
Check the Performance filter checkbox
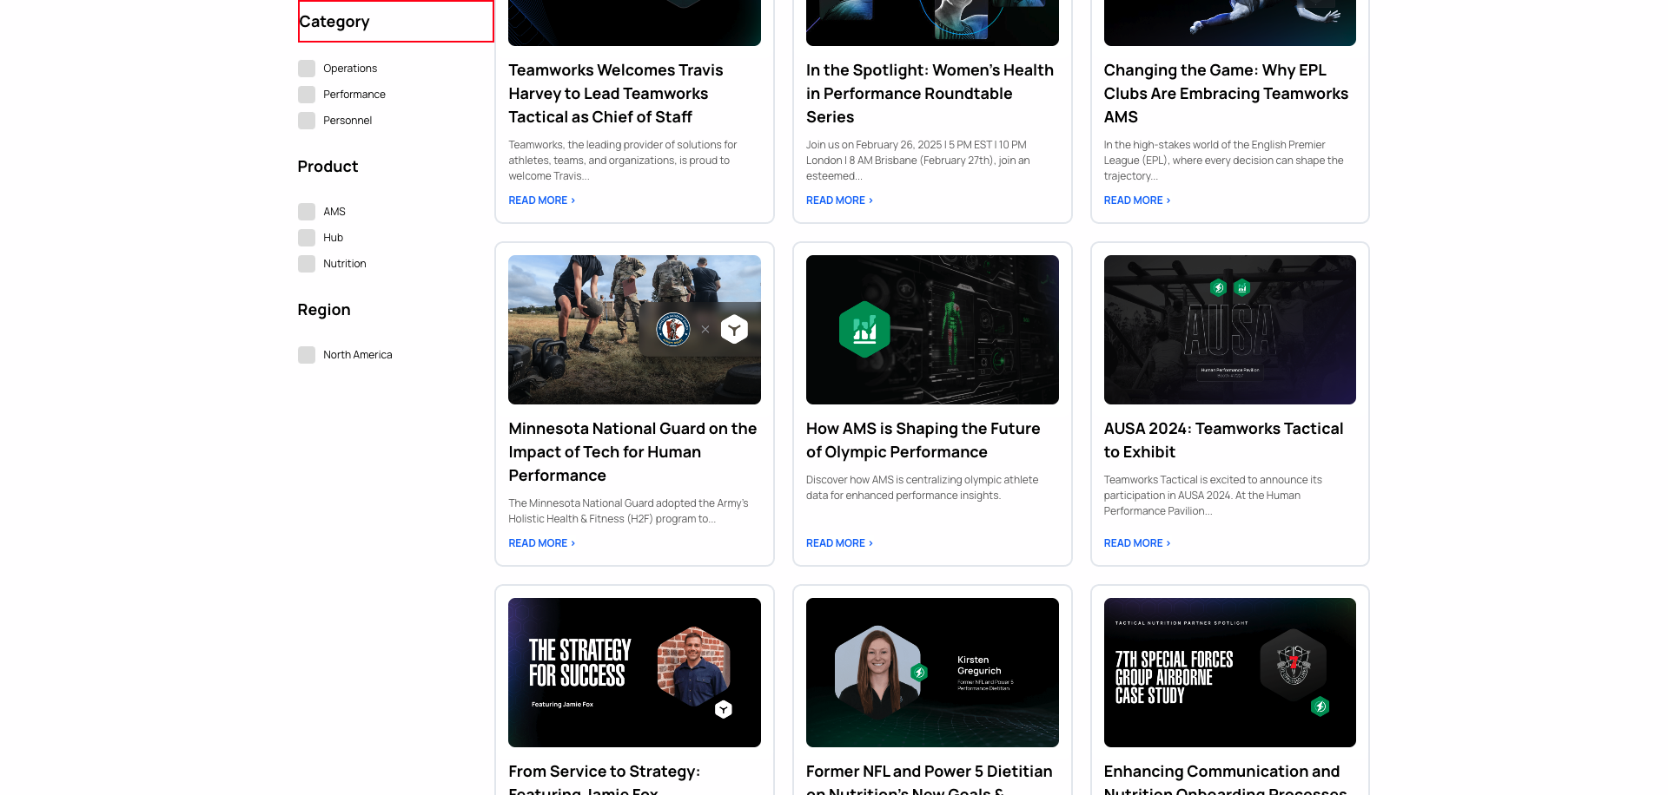[x=307, y=94]
